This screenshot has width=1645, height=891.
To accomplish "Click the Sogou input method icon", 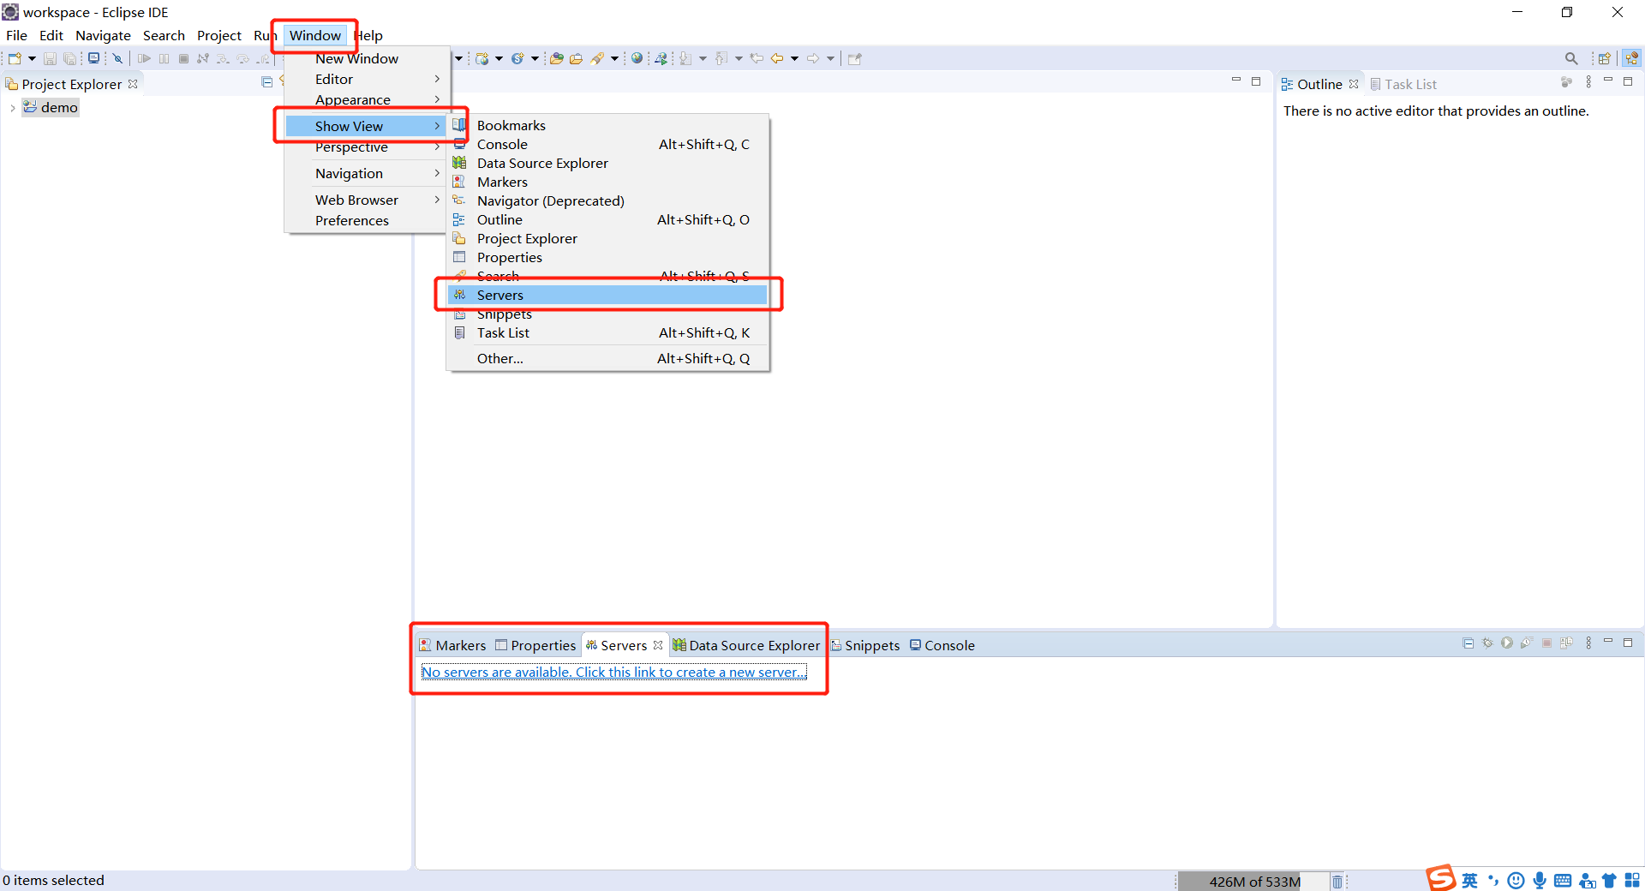I will [x=1441, y=878].
